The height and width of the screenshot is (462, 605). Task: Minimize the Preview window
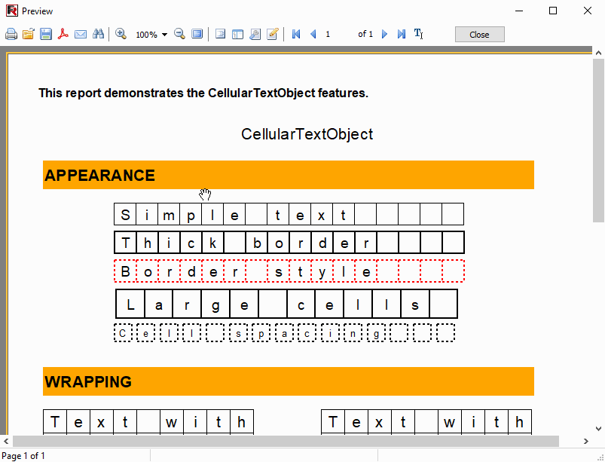519,11
